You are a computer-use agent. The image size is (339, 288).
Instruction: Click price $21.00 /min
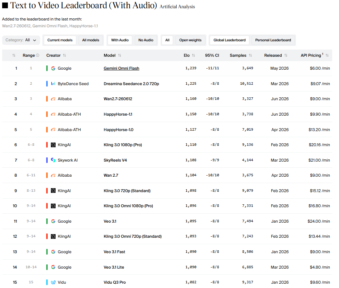point(319,160)
